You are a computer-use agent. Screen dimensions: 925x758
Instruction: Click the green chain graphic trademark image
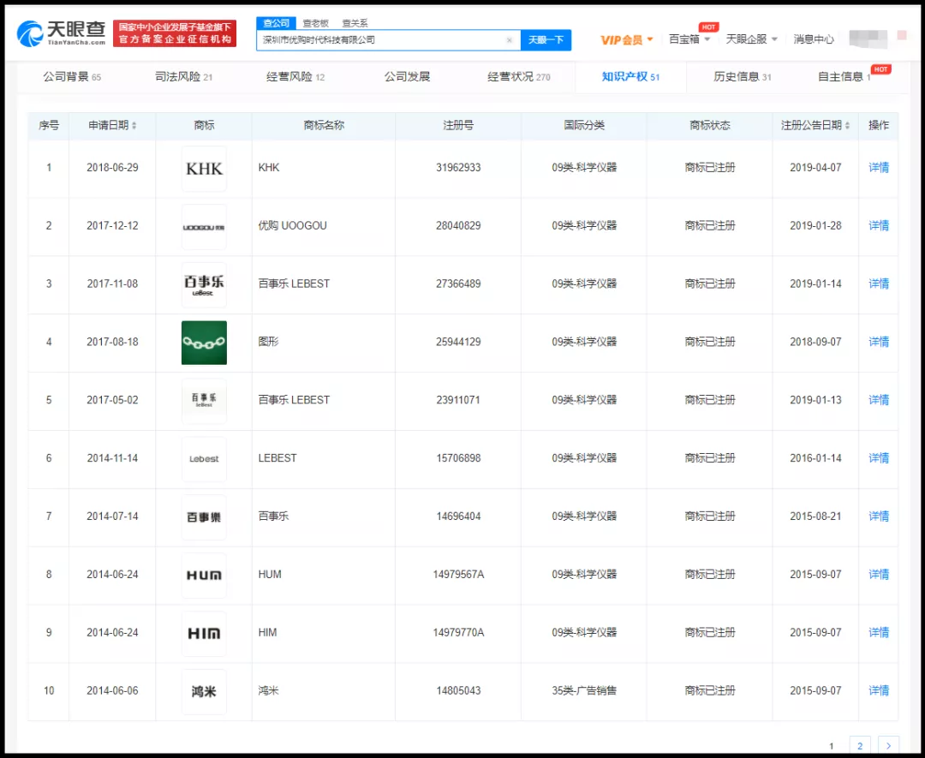204,343
